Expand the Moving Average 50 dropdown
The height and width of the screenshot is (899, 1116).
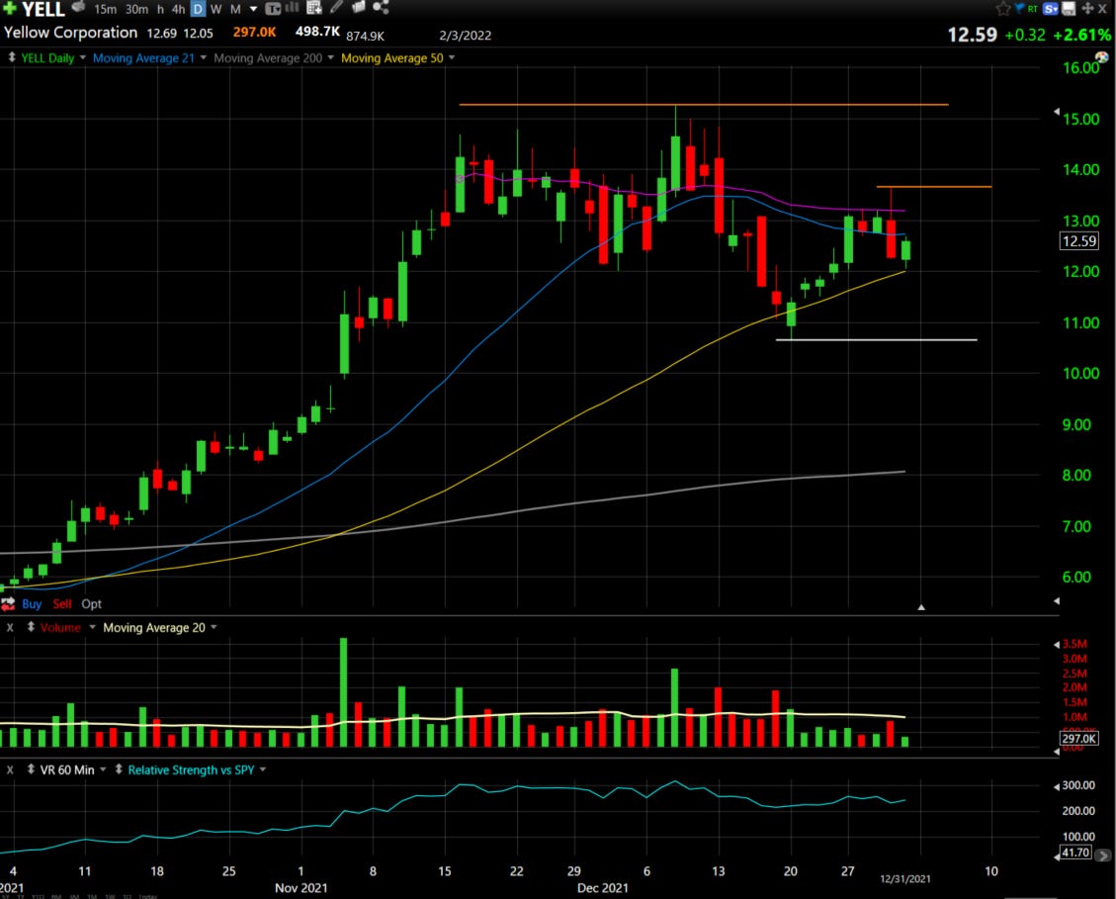point(451,57)
